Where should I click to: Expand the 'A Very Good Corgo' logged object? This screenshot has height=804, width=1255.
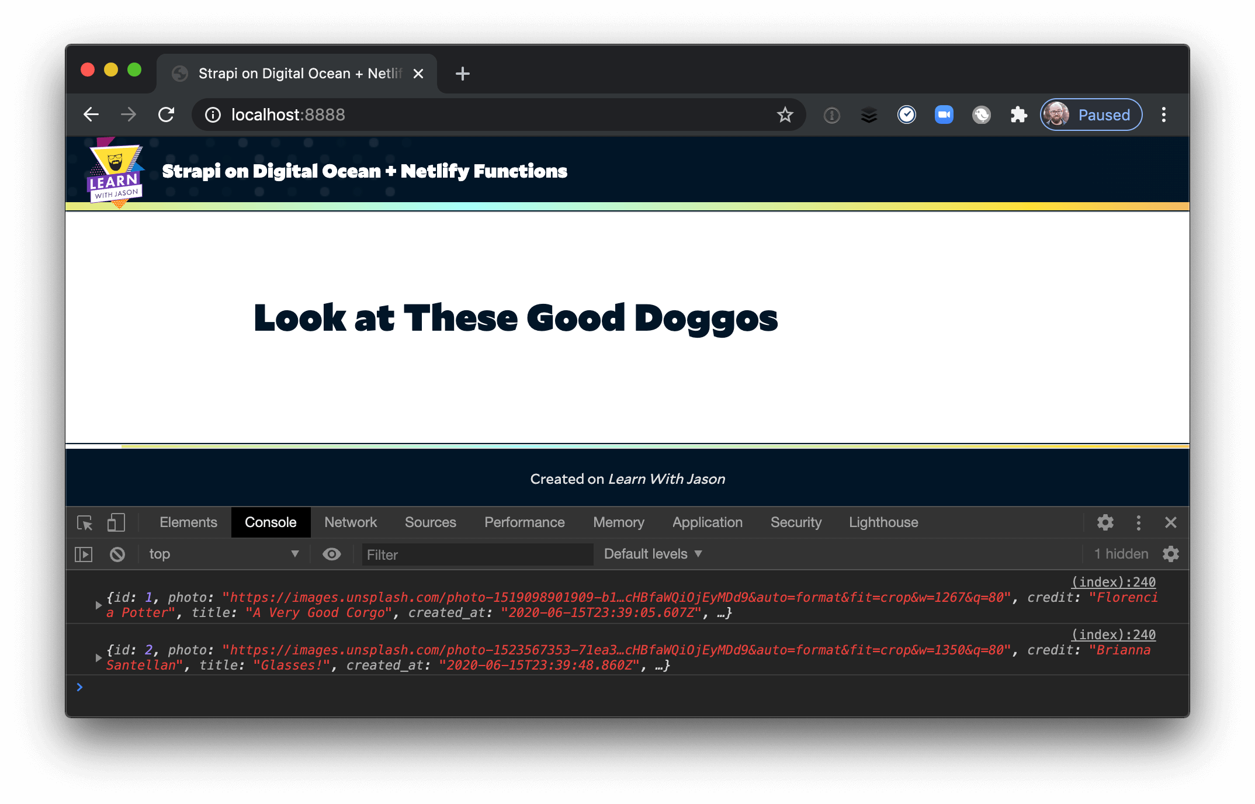tap(98, 605)
